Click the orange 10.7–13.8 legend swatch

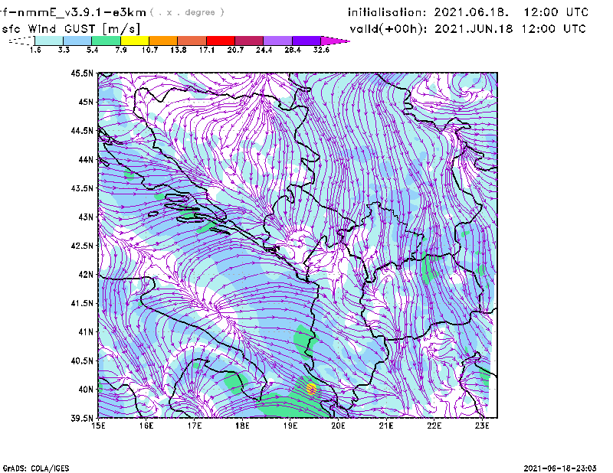[163, 41]
